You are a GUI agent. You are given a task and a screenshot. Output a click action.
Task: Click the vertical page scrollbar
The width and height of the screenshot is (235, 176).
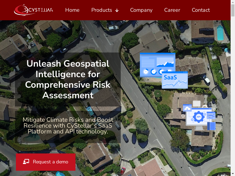point(233,88)
